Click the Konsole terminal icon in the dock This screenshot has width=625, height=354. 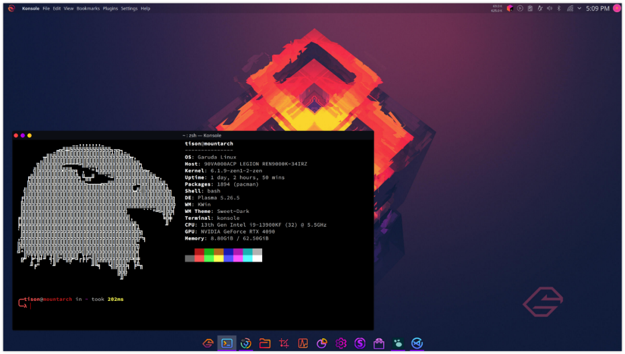coord(227,343)
